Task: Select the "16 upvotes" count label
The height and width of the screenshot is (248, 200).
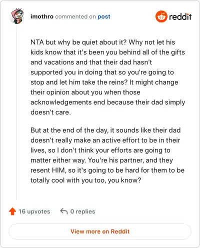Action: click(34, 211)
